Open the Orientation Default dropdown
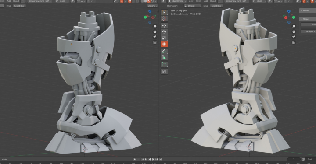Screen dimensions: 316x164 tap(193, 6)
